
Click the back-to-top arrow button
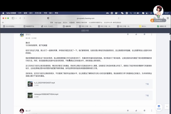167,107
